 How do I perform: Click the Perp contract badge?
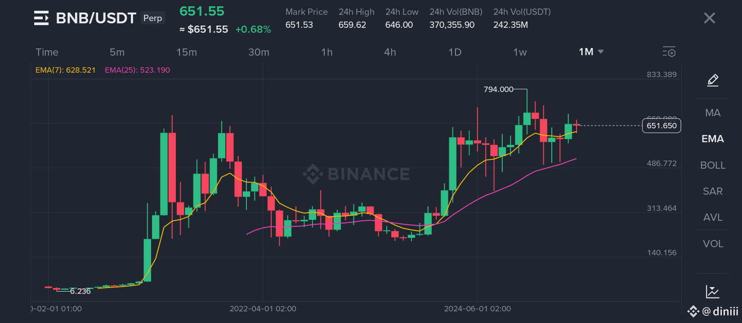click(153, 18)
